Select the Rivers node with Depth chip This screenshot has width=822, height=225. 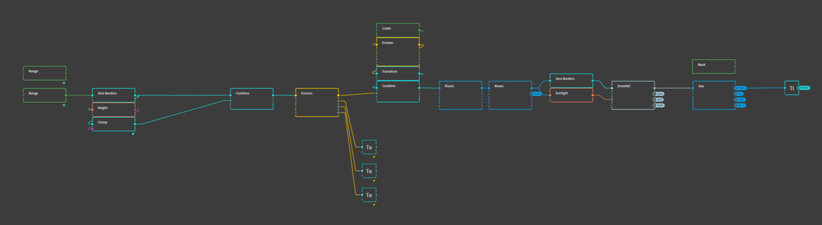click(510, 95)
